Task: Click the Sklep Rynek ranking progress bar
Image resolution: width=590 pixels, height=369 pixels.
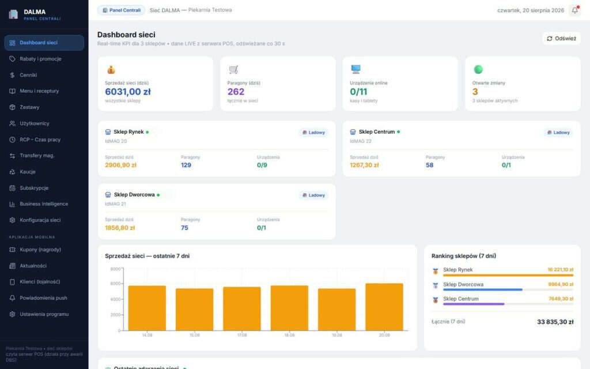Action: [x=508, y=275]
